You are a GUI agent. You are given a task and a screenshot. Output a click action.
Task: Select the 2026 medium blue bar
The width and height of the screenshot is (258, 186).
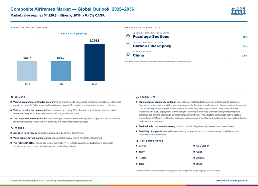(x=61, y=71)
